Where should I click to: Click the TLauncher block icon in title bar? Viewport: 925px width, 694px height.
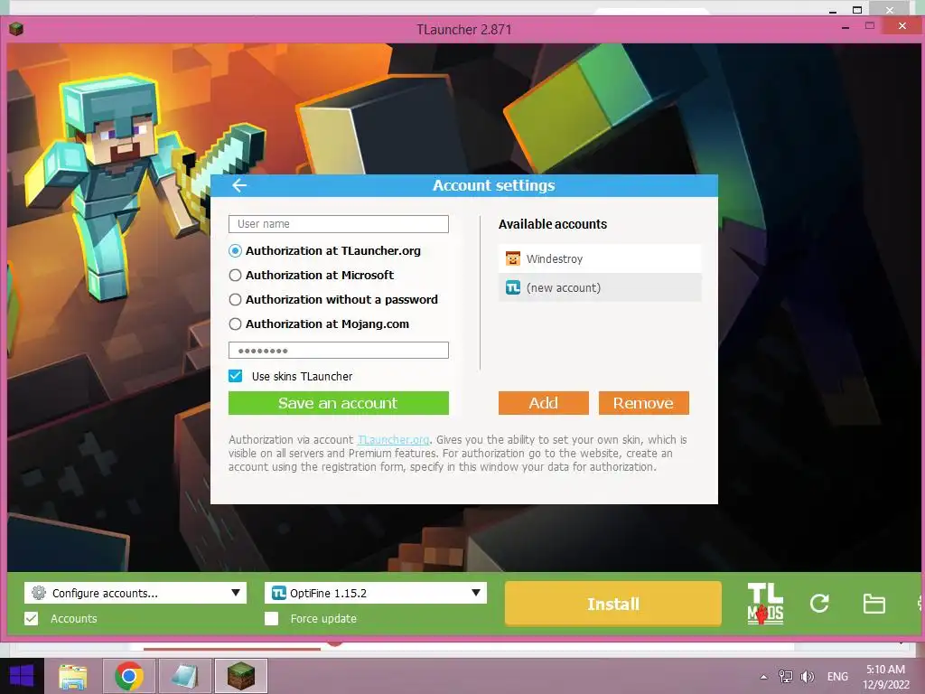(x=16, y=29)
